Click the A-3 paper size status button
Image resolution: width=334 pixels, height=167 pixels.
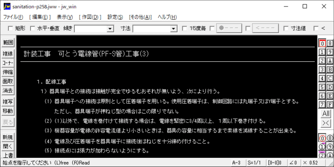click(x=238, y=163)
